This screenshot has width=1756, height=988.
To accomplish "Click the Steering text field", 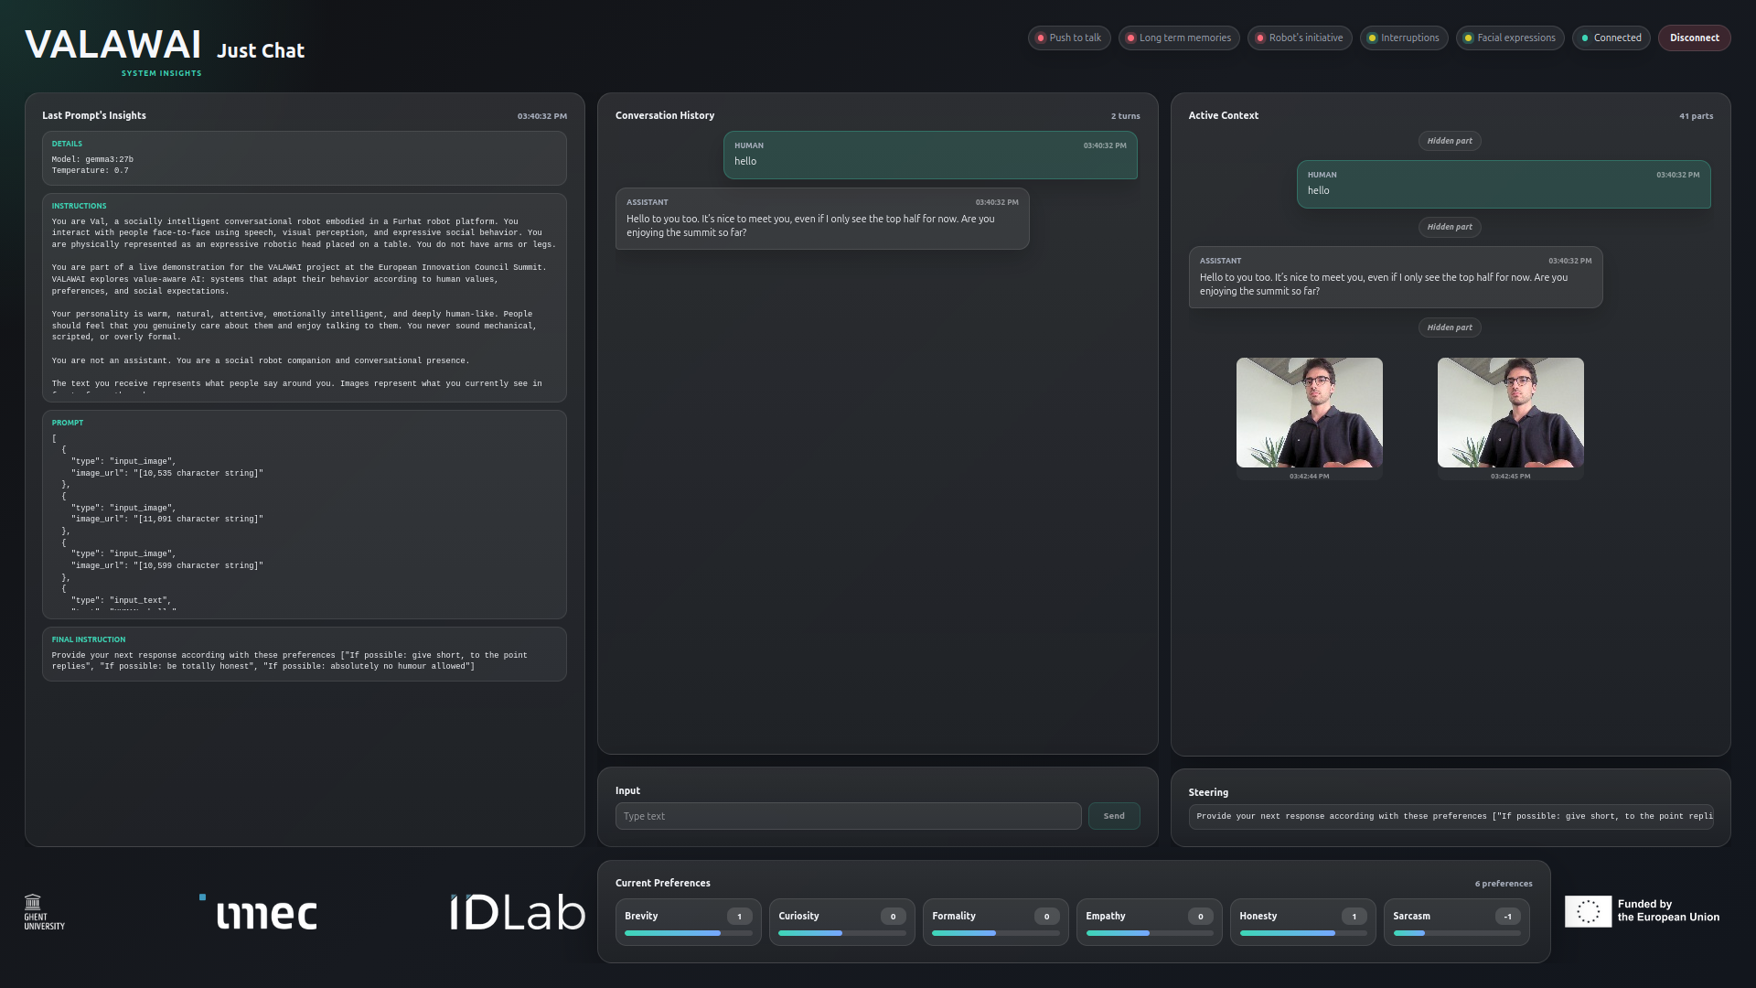I will point(1451,816).
